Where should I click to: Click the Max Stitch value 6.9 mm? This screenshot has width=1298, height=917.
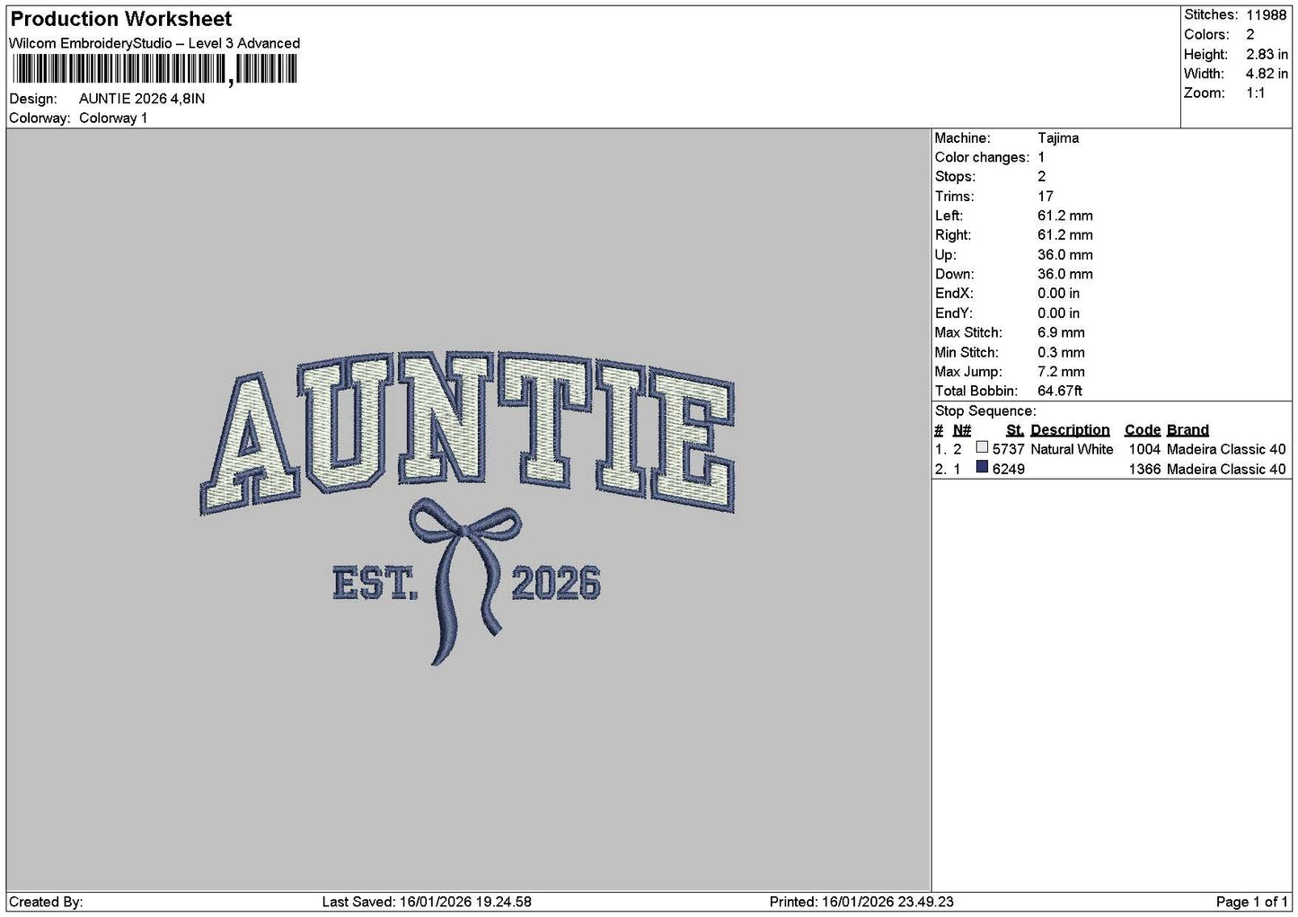pyautogui.click(x=1061, y=332)
